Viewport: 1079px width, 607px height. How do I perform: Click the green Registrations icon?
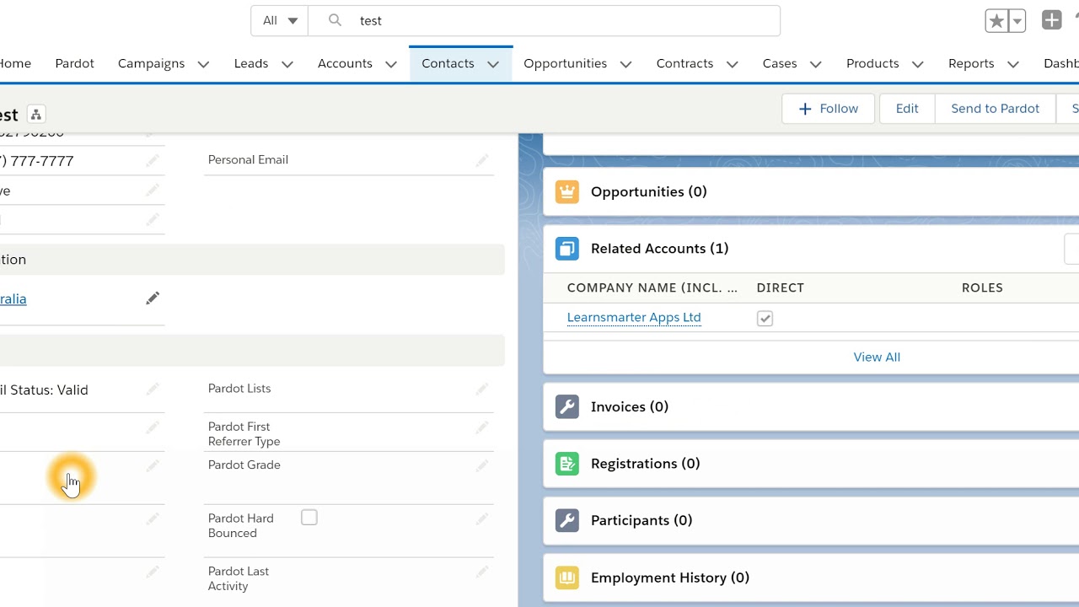[566, 463]
